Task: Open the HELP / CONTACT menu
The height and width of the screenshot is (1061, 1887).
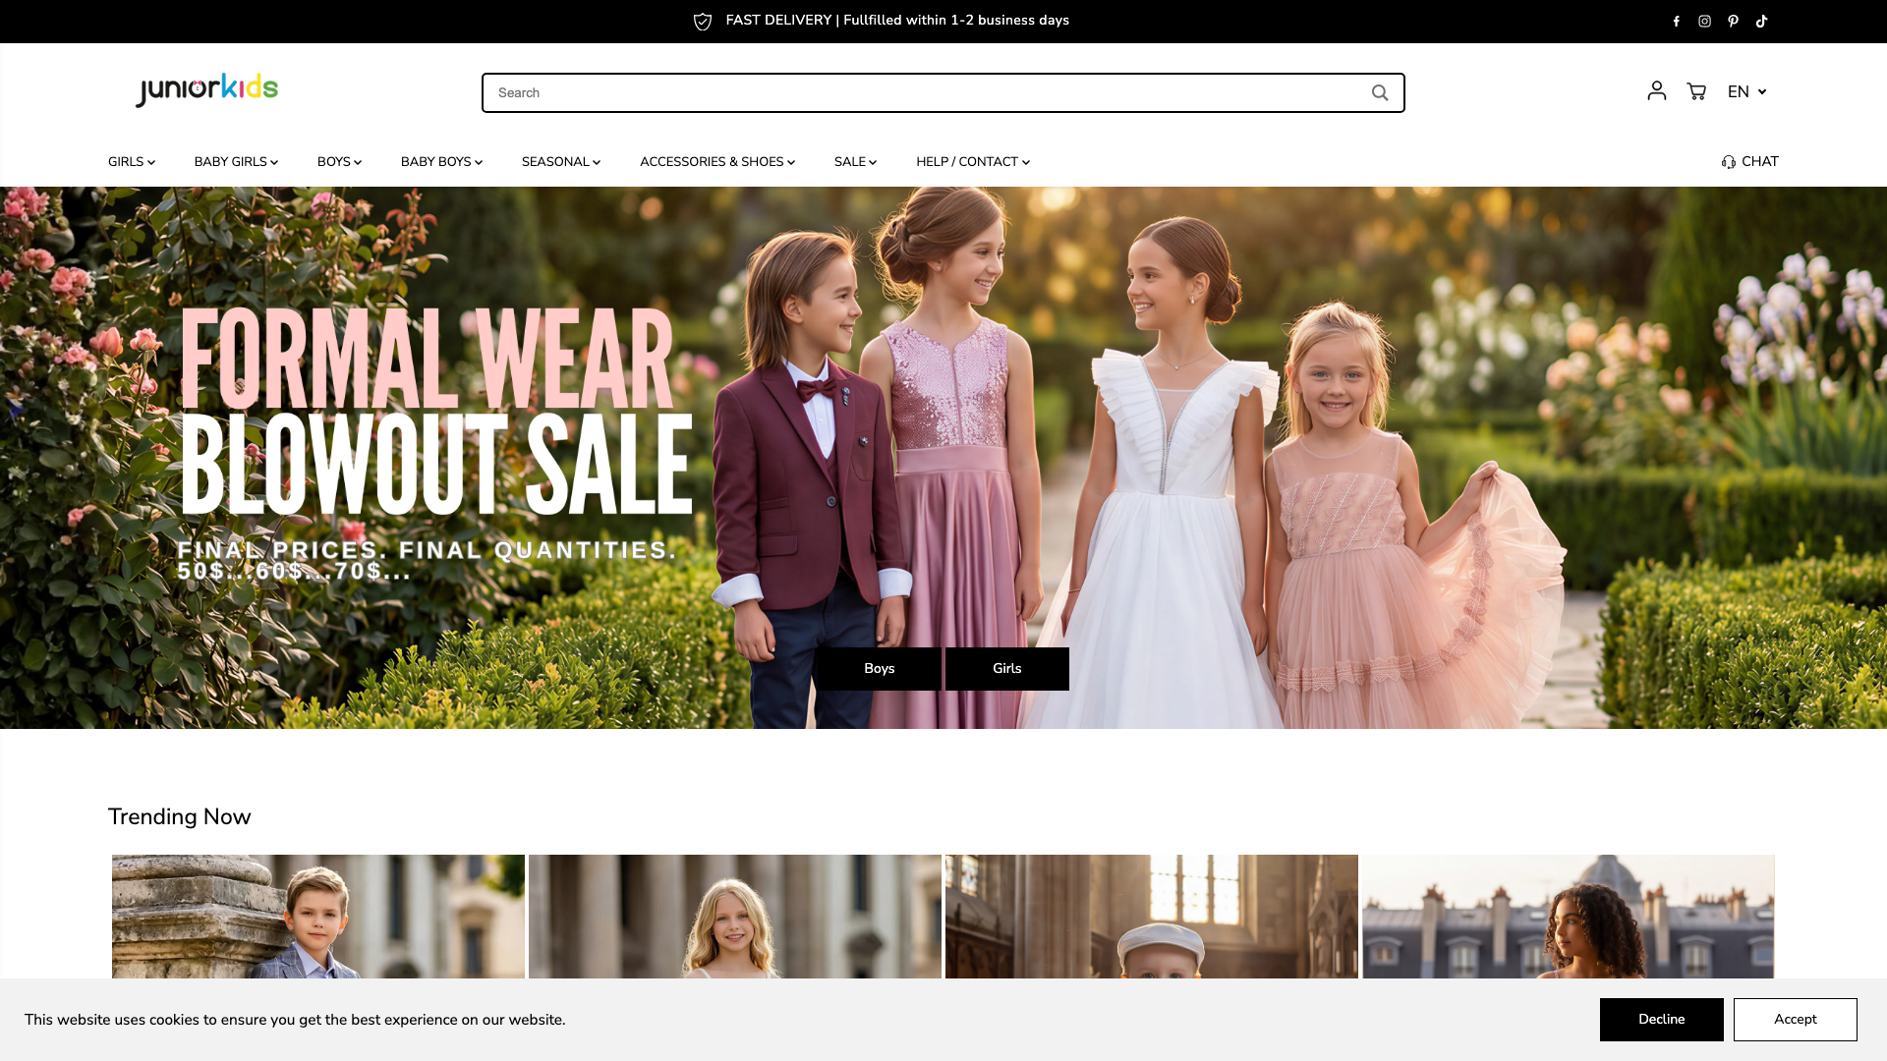Action: click(973, 162)
